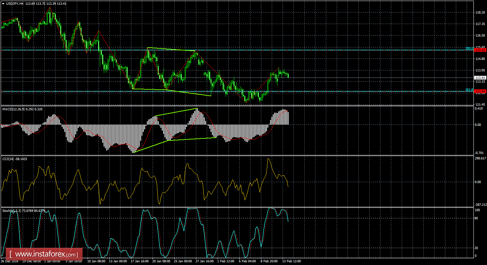Open the www.instaforex.com watermark link

click(x=46, y=254)
